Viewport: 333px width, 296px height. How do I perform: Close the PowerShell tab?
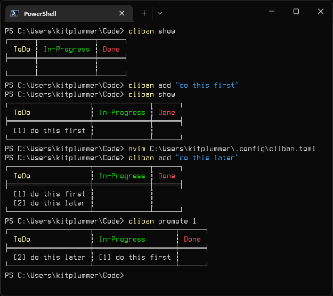(121, 13)
